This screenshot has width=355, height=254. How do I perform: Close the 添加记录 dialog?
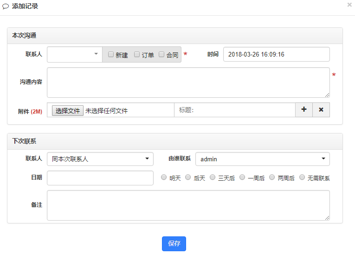click(349, 5)
